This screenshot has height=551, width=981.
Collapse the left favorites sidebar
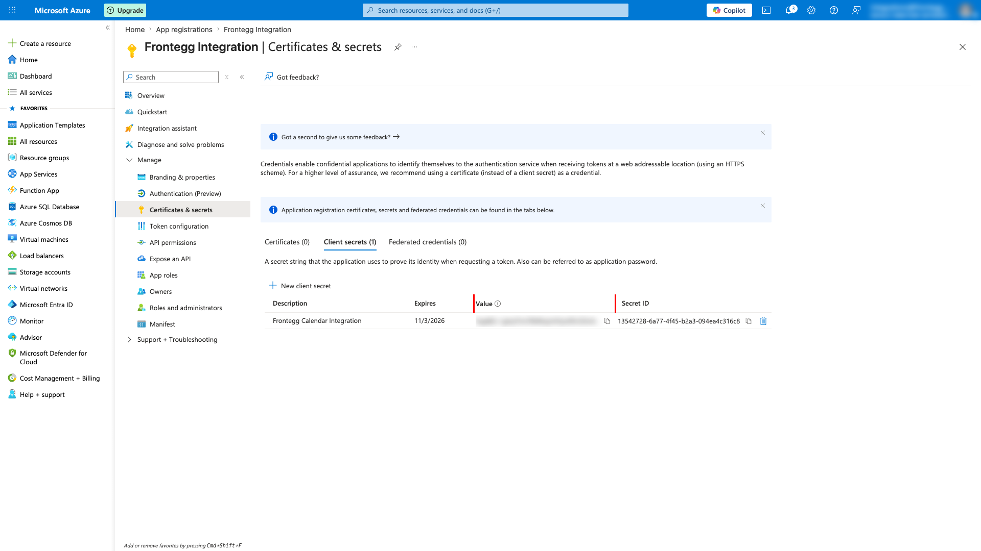107,28
